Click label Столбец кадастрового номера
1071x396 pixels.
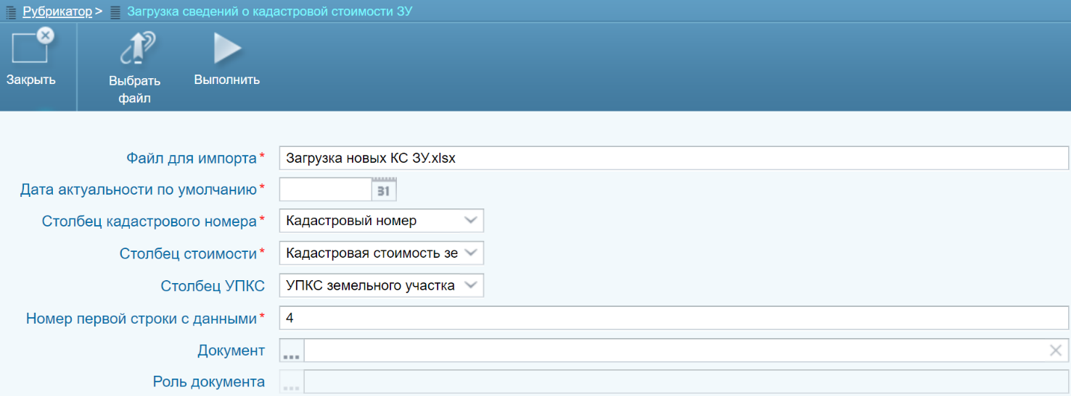(149, 221)
